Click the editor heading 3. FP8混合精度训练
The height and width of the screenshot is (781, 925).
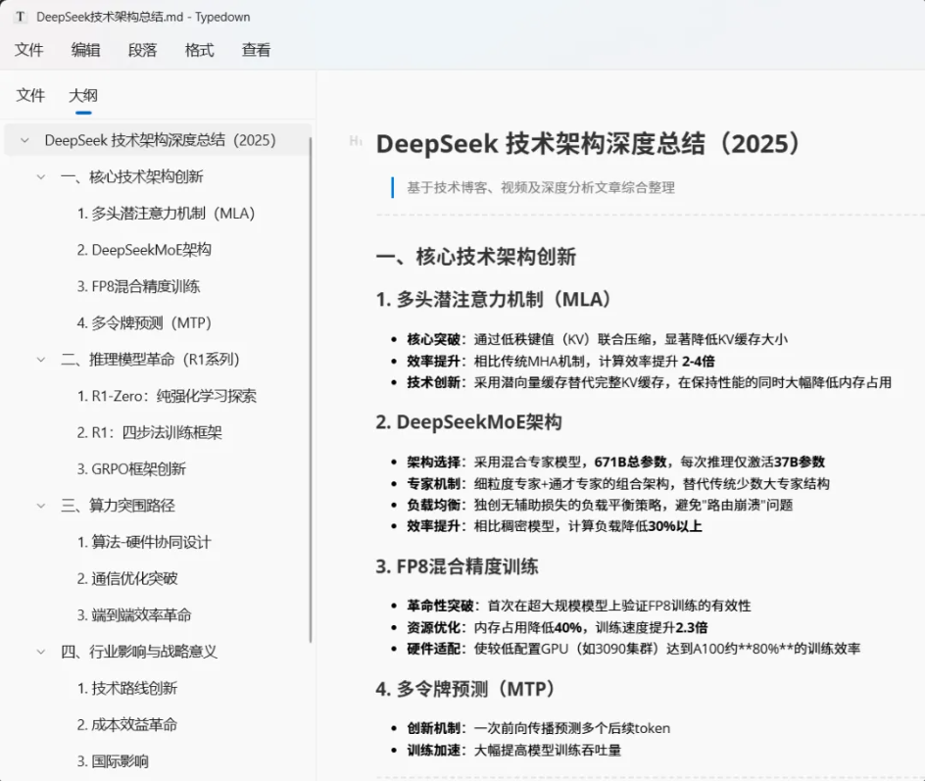point(458,566)
